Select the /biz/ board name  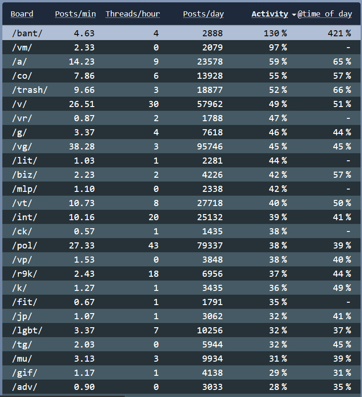click(x=25, y=175)
